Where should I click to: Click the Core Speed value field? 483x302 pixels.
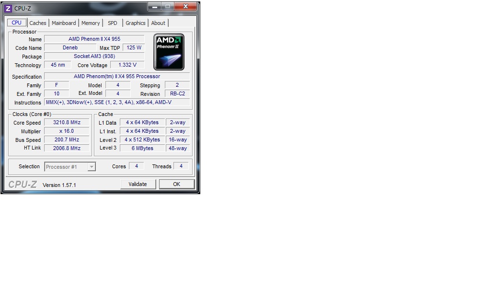tap(67, 123)
